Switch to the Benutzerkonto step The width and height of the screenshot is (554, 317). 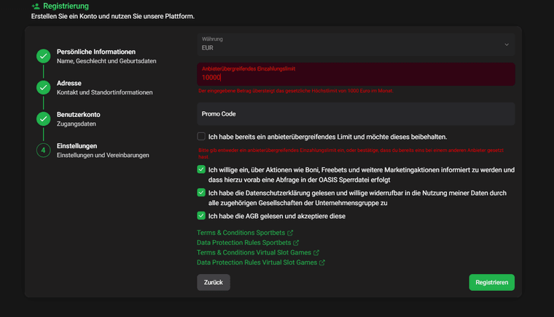(88, 115)
